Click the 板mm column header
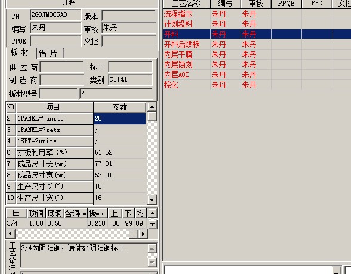The height and width of the screenshot is (274, 351). (x=97, y=213)
